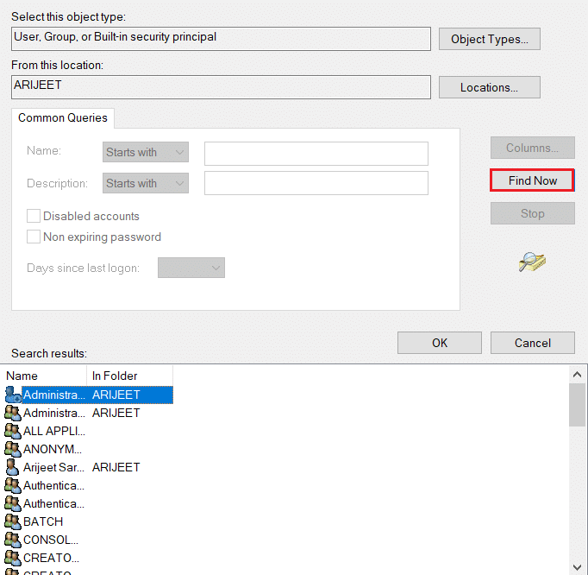Image resolution: width=588 pixels, height=575 pixels.
Task: Tick the Non expiring password checkbox
Action: 34,237
